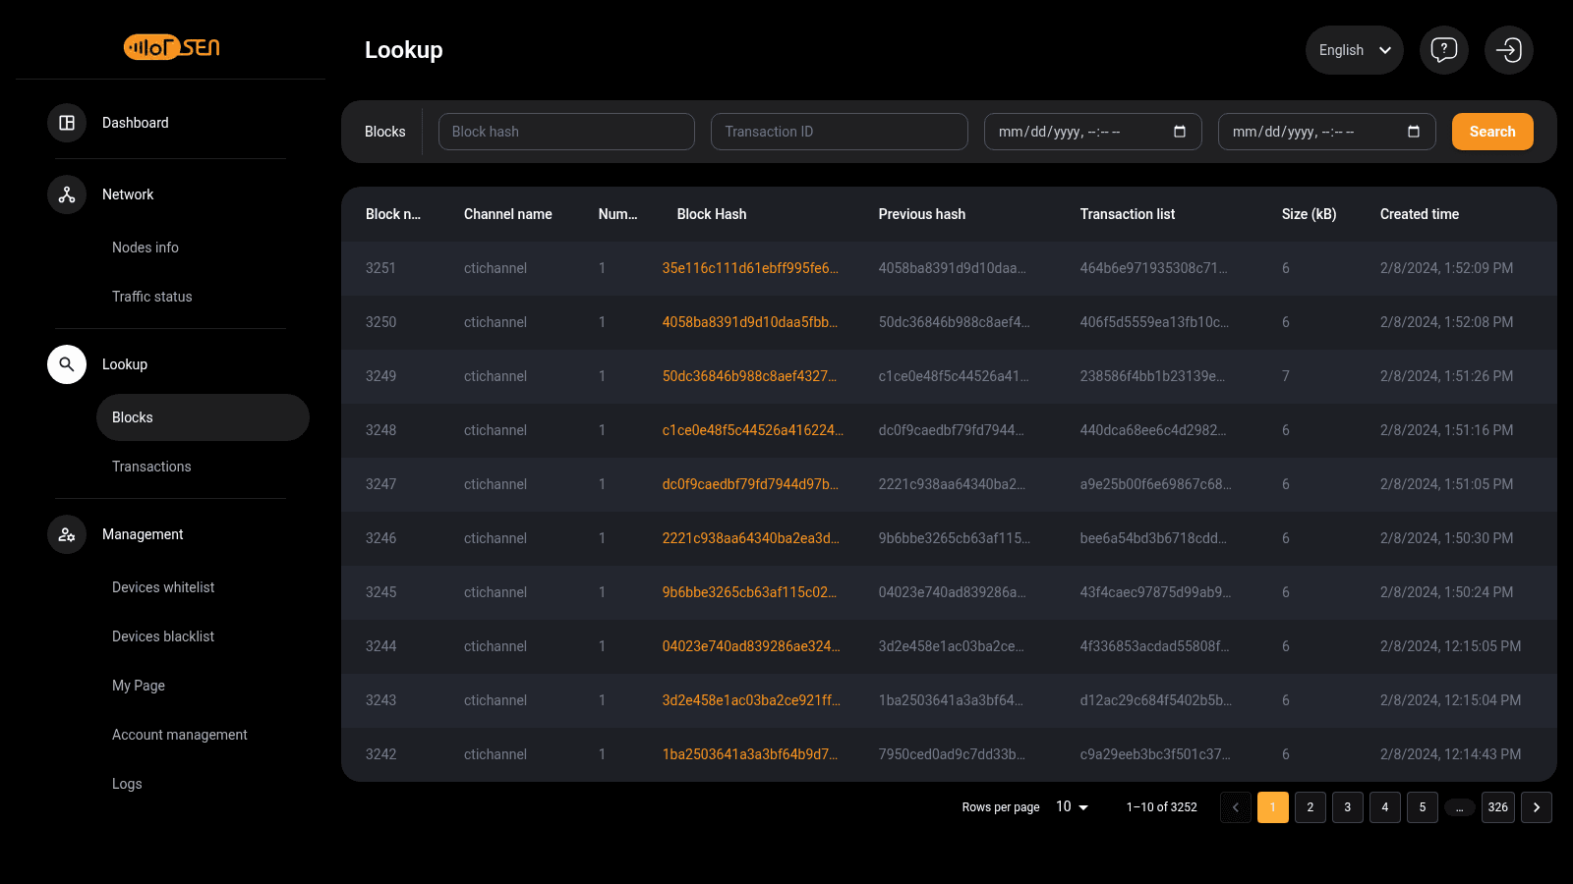Select Blocks in the sidebar
The image size is (1573, 884).
point(203,417)
